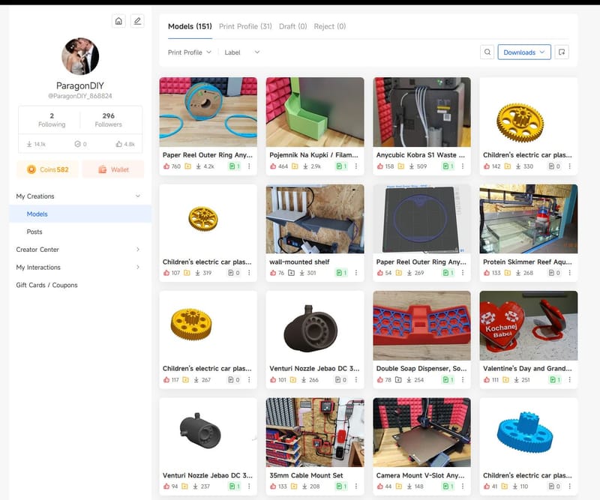Click collection folder icon on Protein Skimmer card

508,273
